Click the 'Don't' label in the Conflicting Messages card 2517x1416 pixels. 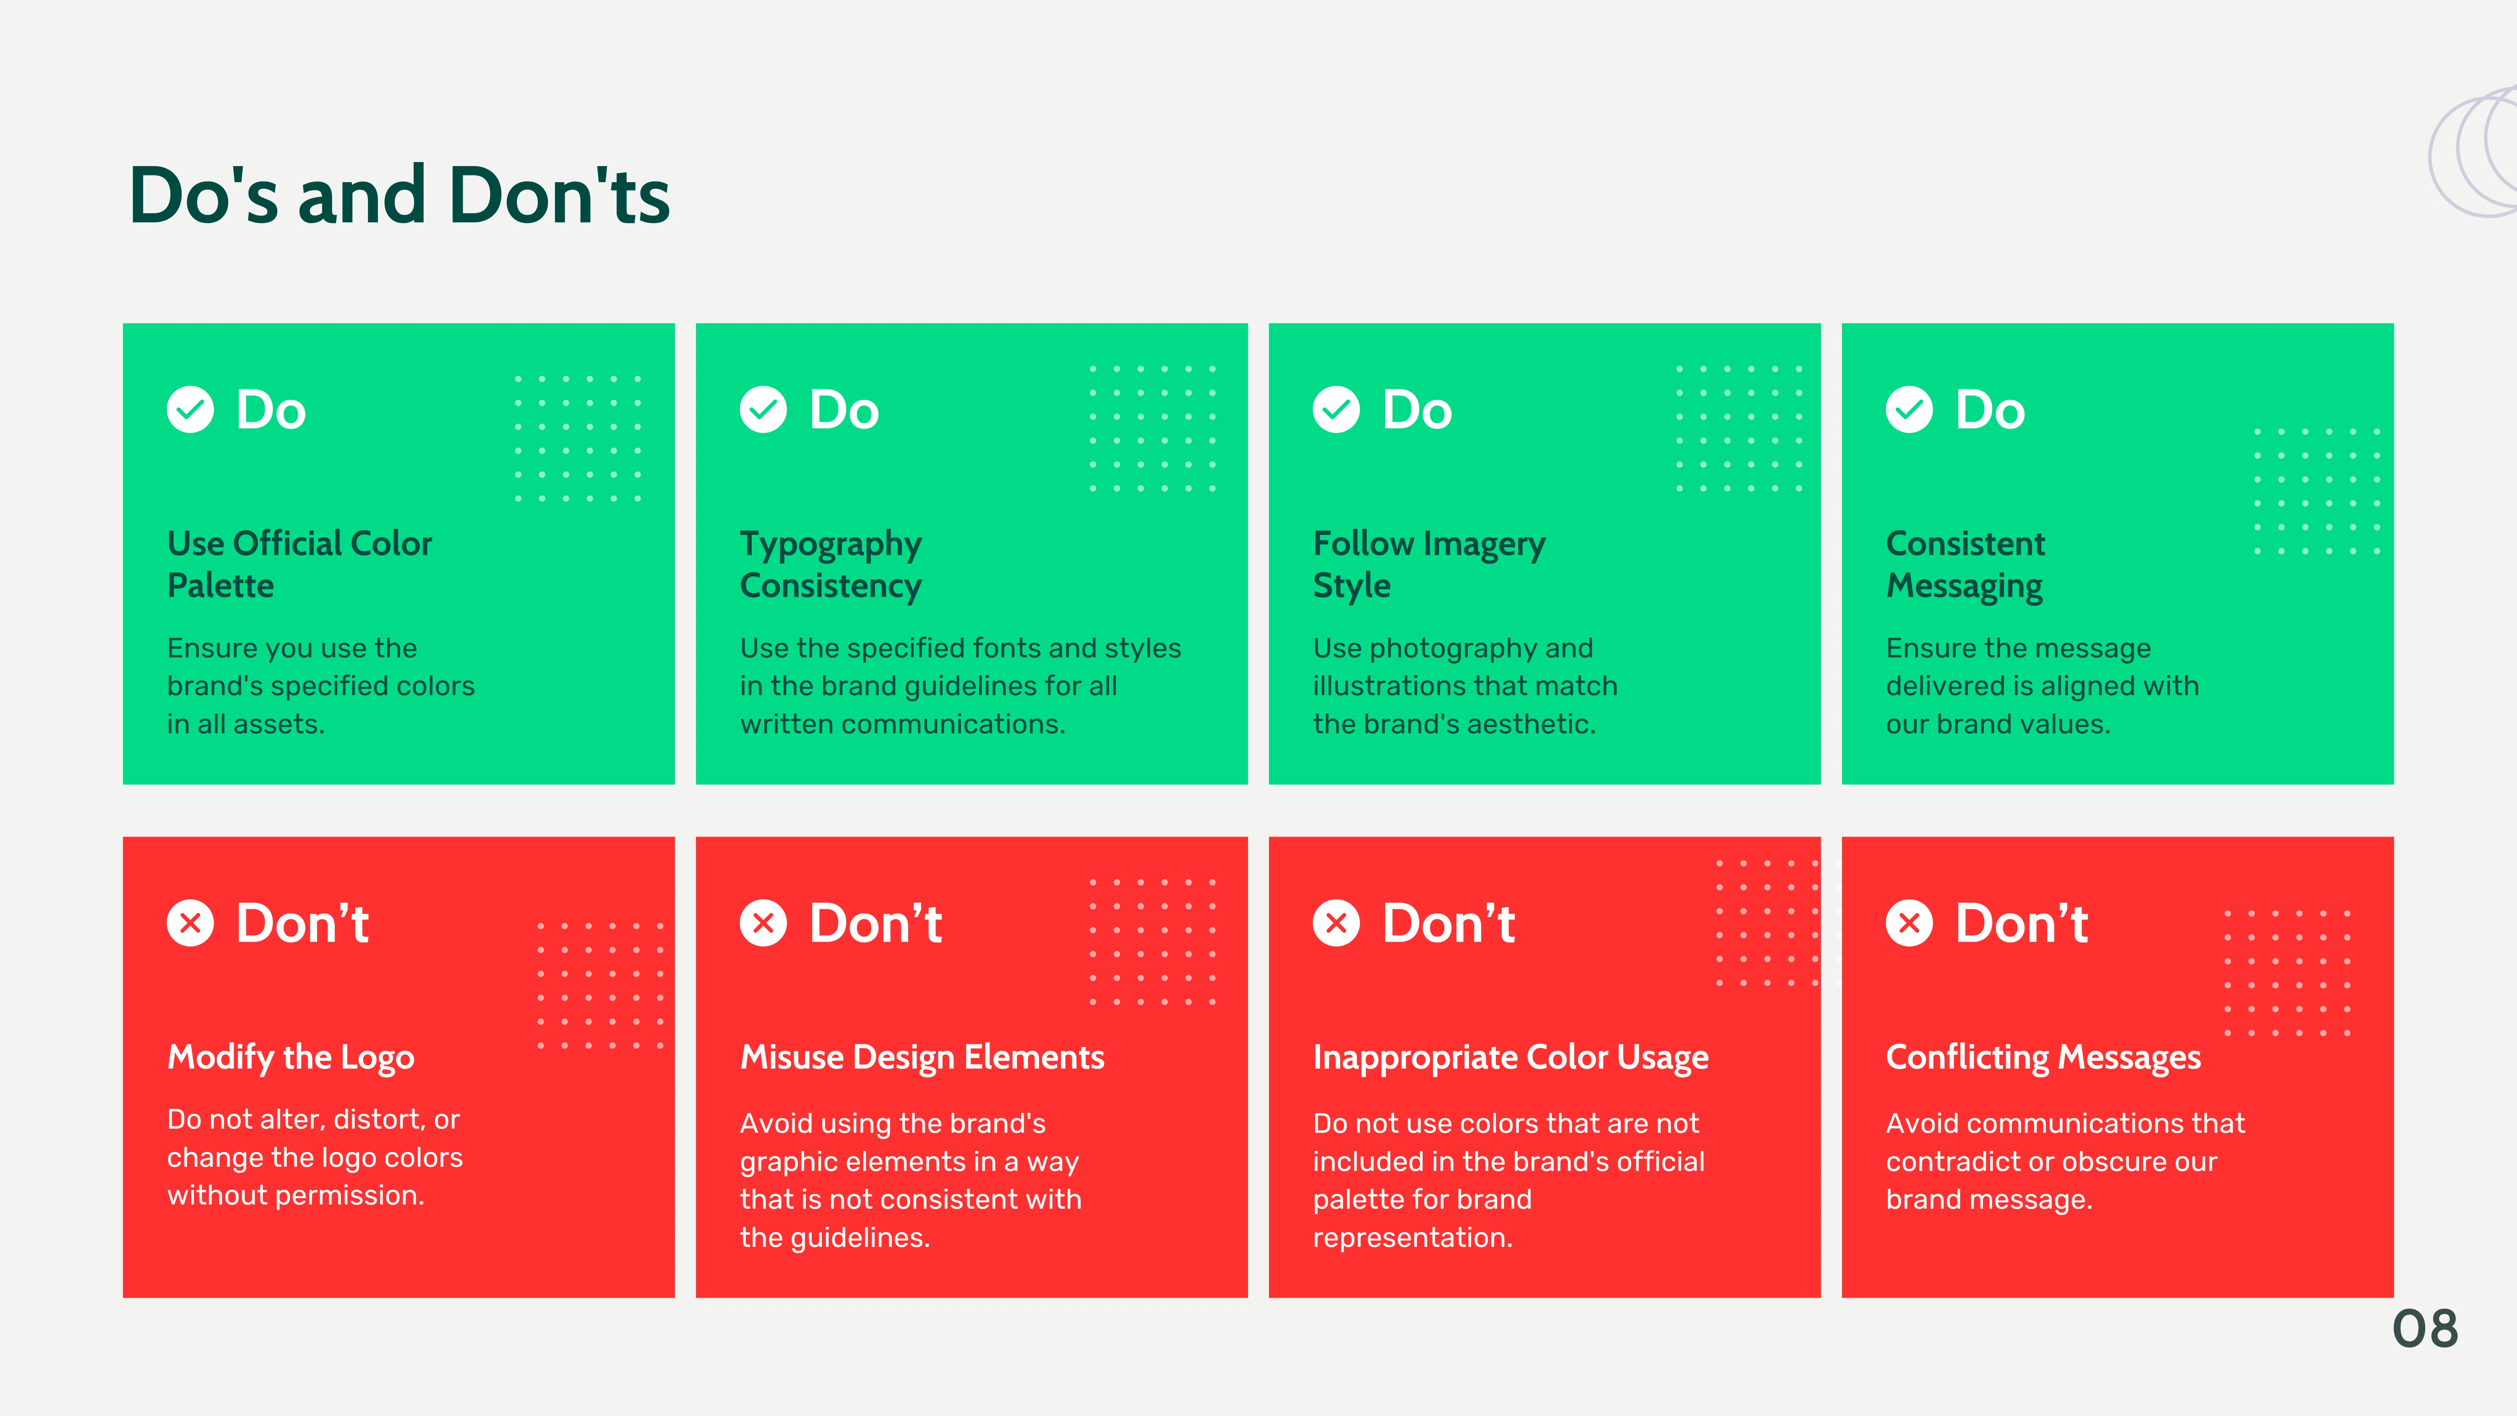(2022, 923)
